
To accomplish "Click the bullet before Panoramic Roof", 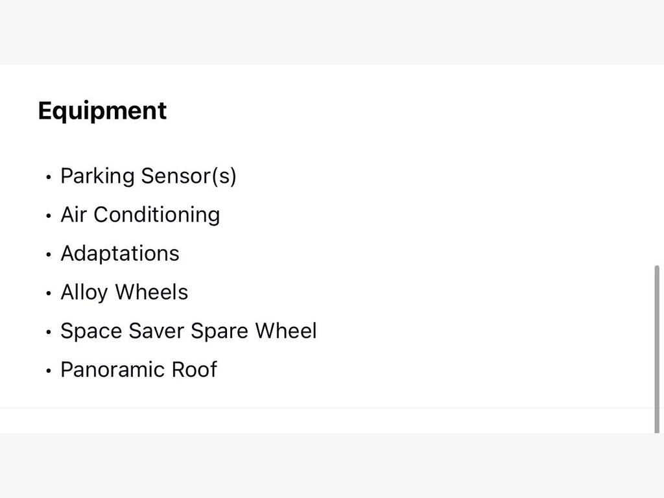I will click(x=48, y=371).
